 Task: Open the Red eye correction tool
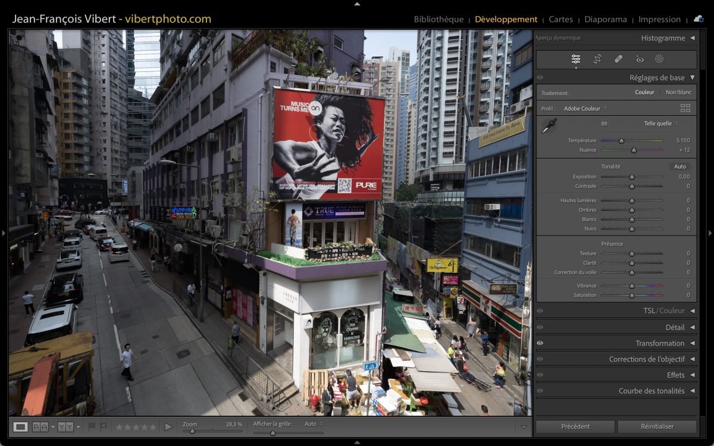coord(640,59)
